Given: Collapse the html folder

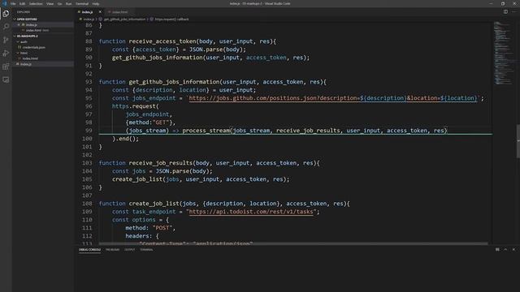Looking at the screenshot, I should tap(18, 53).
